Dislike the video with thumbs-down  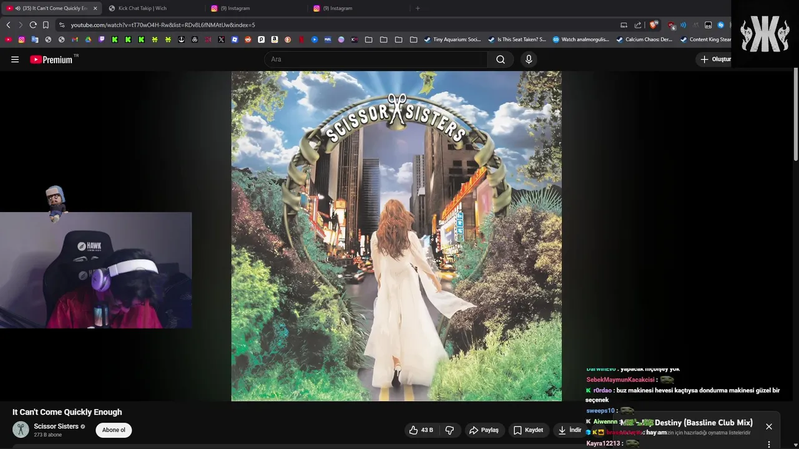point(449,430)
